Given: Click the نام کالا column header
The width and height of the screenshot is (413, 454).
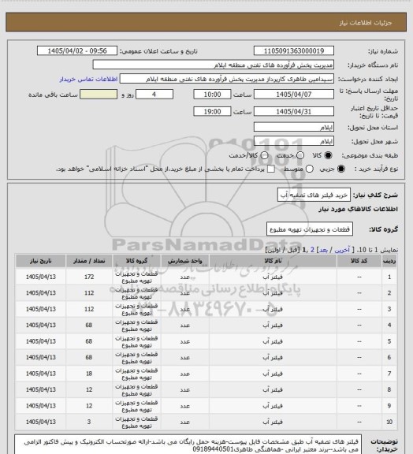Looking at the screenshot, I should click(x=273, y=261).
